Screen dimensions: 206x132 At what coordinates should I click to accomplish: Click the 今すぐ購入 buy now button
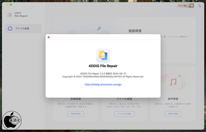(185, 6)
